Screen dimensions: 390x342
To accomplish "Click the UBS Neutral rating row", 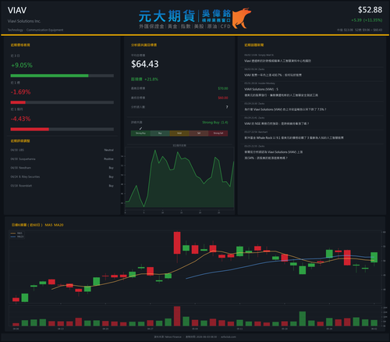I will pyautogui.click(x=62, y=150).
